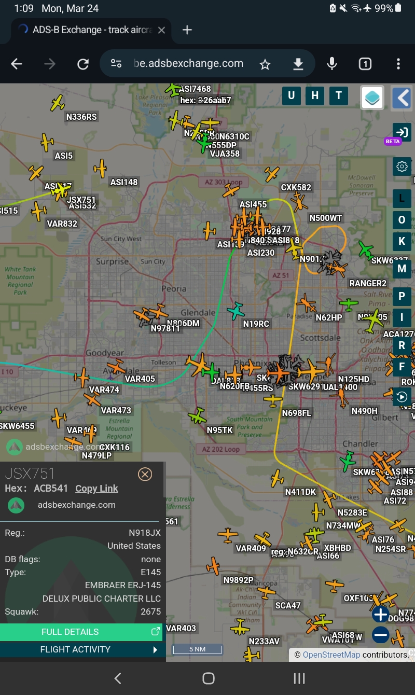Click the VAR832 aircraft label
Image resolution: width=415 pixels, height=695 pixels.
pos(62,224)
